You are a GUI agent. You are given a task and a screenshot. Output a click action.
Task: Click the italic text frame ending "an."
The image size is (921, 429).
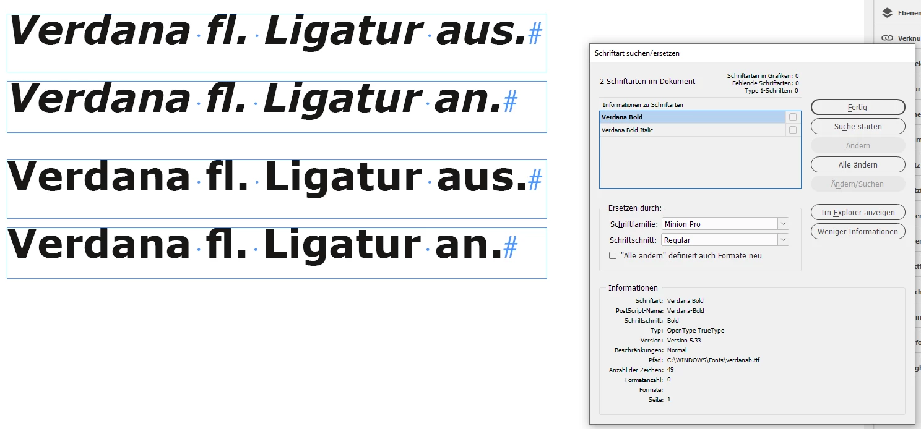(x=277, y=107)
